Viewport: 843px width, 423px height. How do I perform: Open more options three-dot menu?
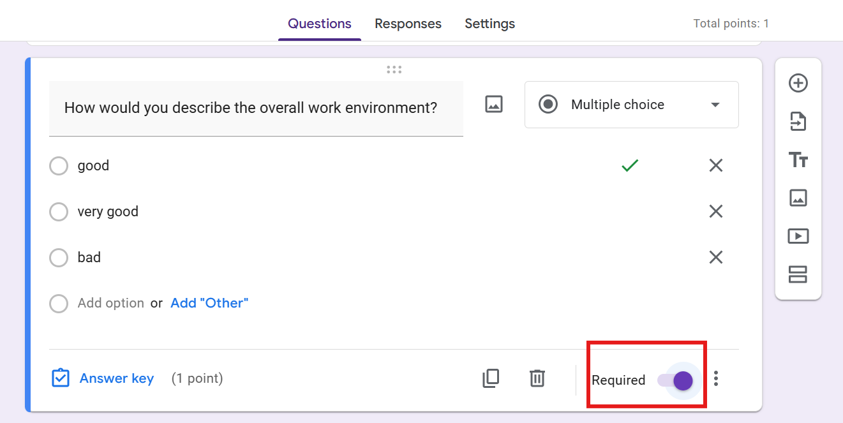(x=716, y=379)
